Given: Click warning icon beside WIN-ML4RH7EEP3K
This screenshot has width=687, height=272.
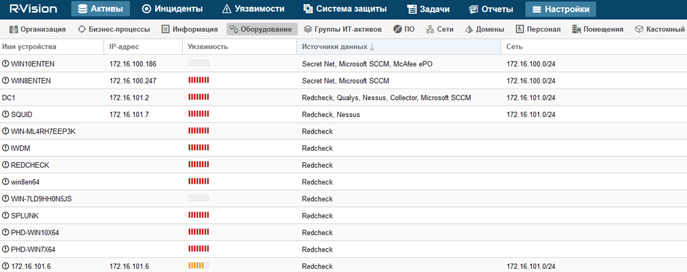Looking at the screenshot, I should (6, 132).
